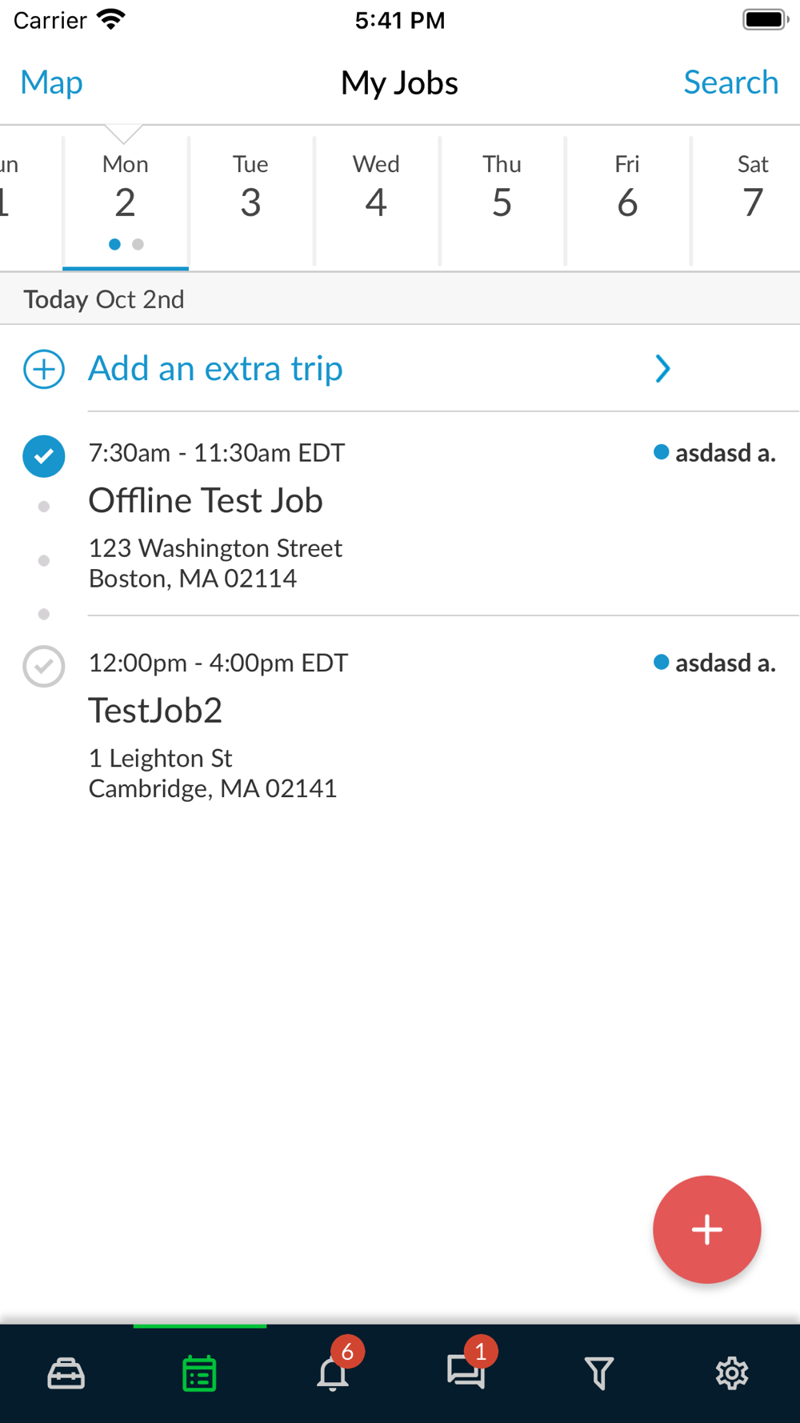Open the jobs calendar tab icon
Screen dimensions: 800x1423
(x=199, y=1373)
